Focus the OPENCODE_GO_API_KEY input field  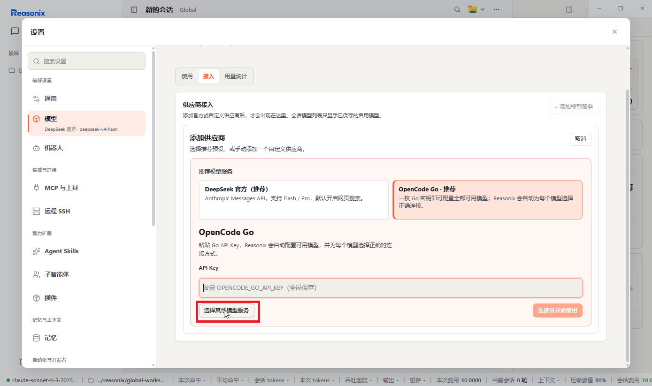(391, 288)
